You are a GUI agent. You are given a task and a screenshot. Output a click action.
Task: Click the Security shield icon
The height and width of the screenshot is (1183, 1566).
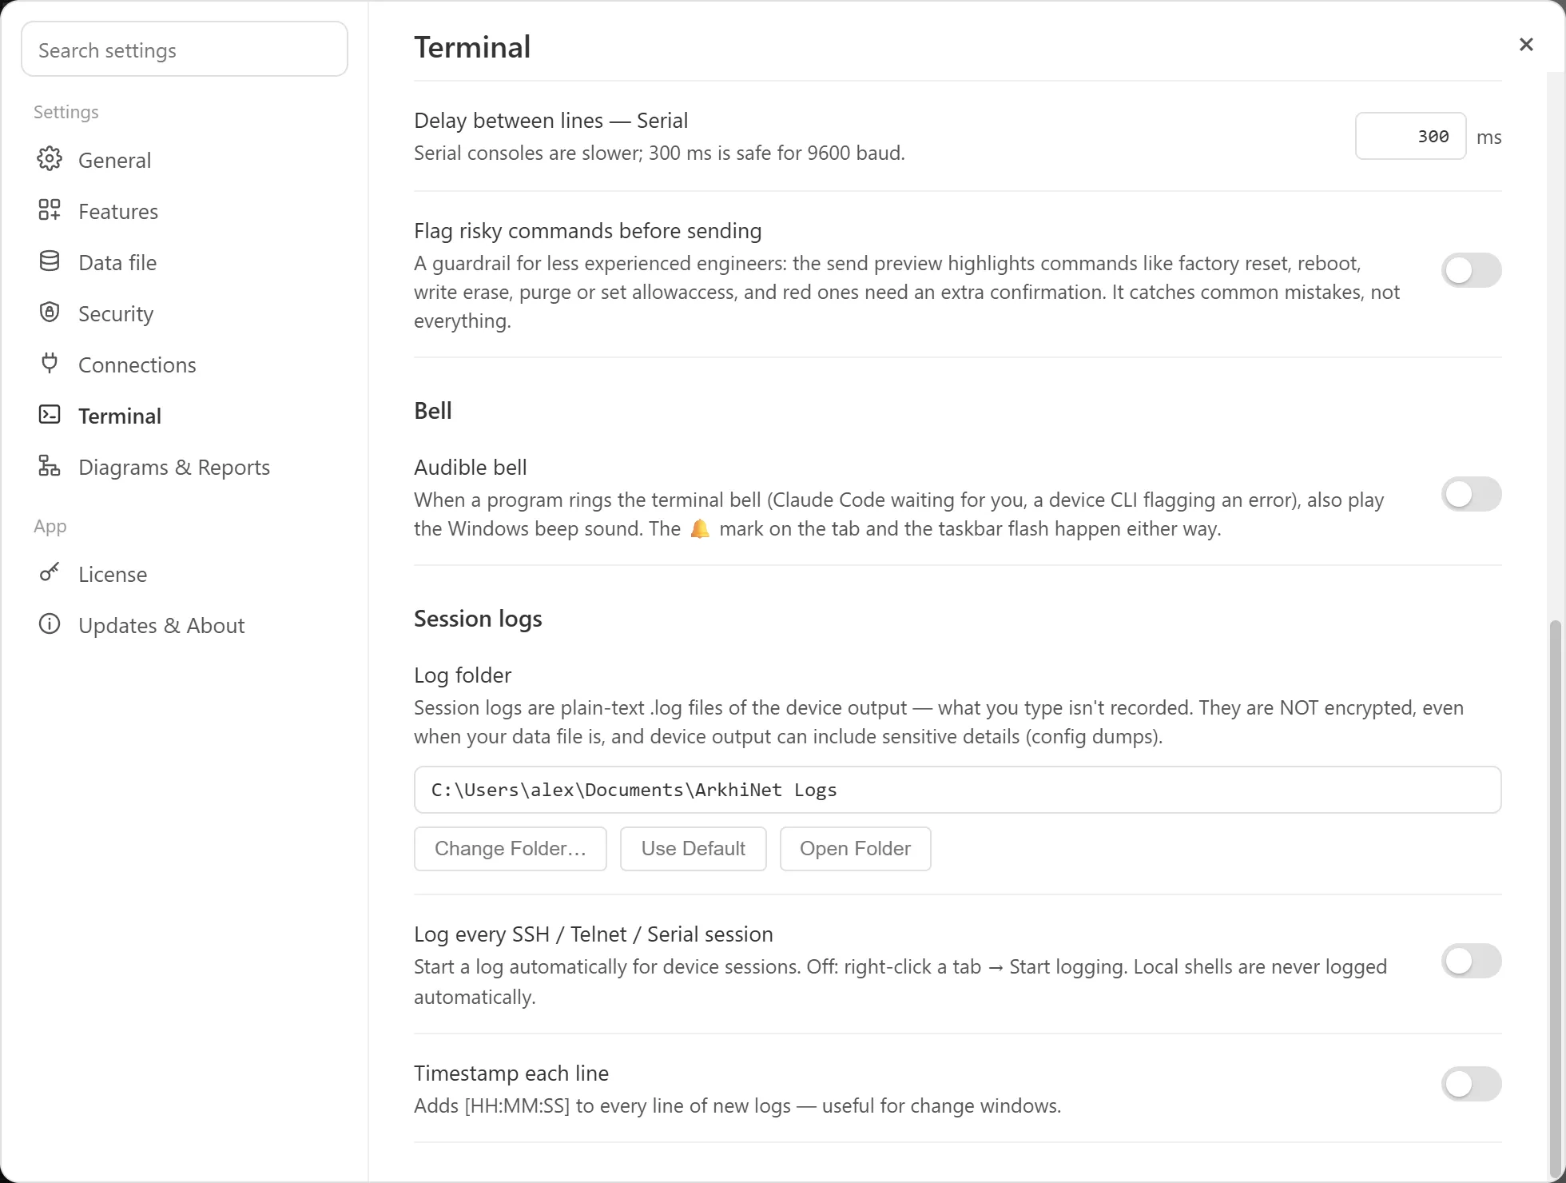pos(50,313)
